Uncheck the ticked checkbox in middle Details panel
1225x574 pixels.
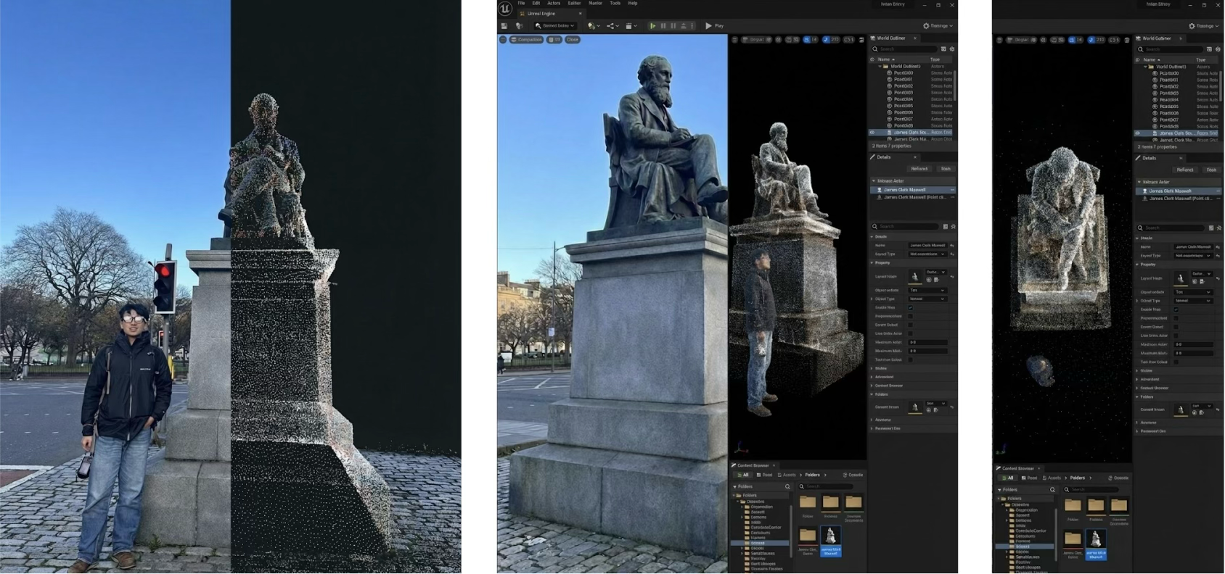coord(911,308)
